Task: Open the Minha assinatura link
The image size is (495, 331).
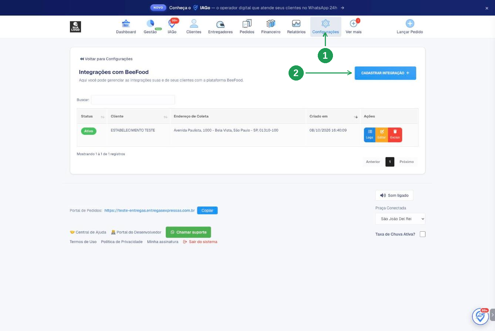Action: click(x=163, y=242)
